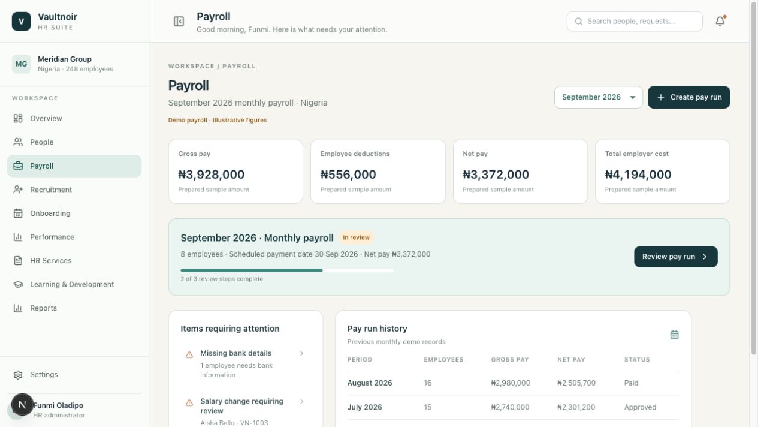Viewport: 758px width, 427px height.
Task: Open Settings from the sidebar
Action: point(74,375)
